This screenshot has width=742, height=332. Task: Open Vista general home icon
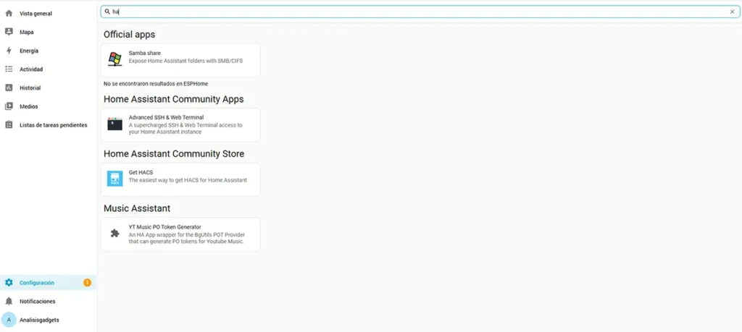pos(9,14)
